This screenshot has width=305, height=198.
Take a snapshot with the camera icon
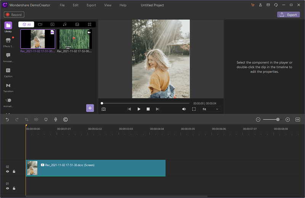pos(103,109)
